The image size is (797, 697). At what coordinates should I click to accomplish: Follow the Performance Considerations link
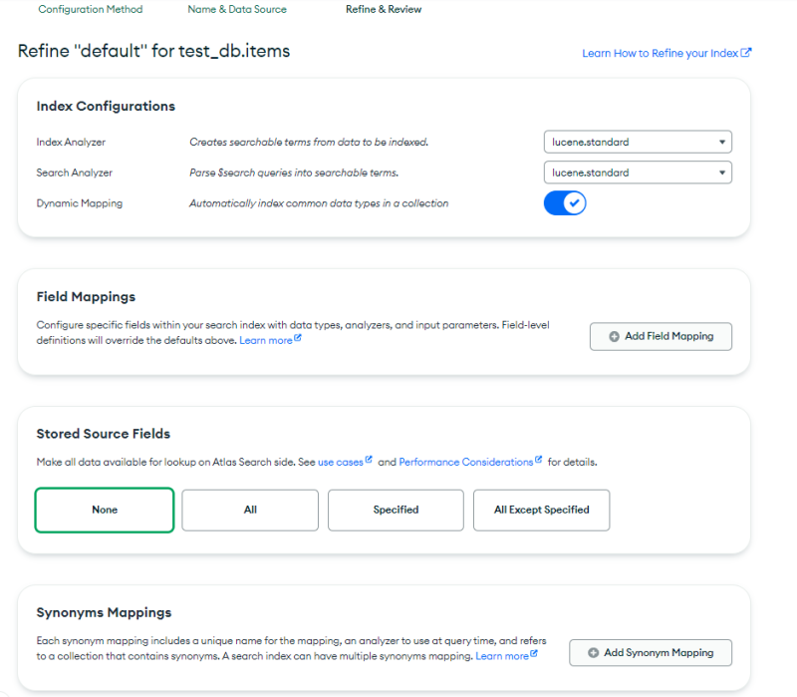(466, 463)
